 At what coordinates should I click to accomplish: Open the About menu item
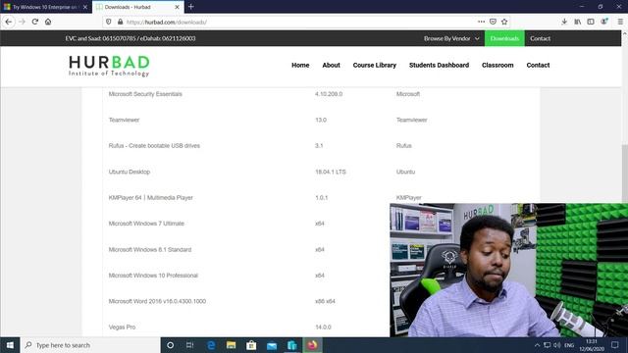pyautogui.click(x=332, y=65)
